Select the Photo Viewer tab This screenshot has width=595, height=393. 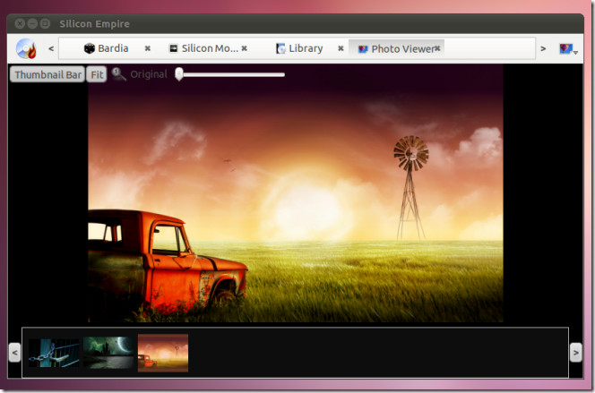397,48
